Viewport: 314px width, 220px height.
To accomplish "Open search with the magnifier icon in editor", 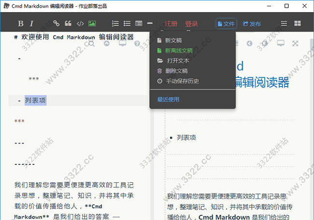I will click(x=91, y=44).
